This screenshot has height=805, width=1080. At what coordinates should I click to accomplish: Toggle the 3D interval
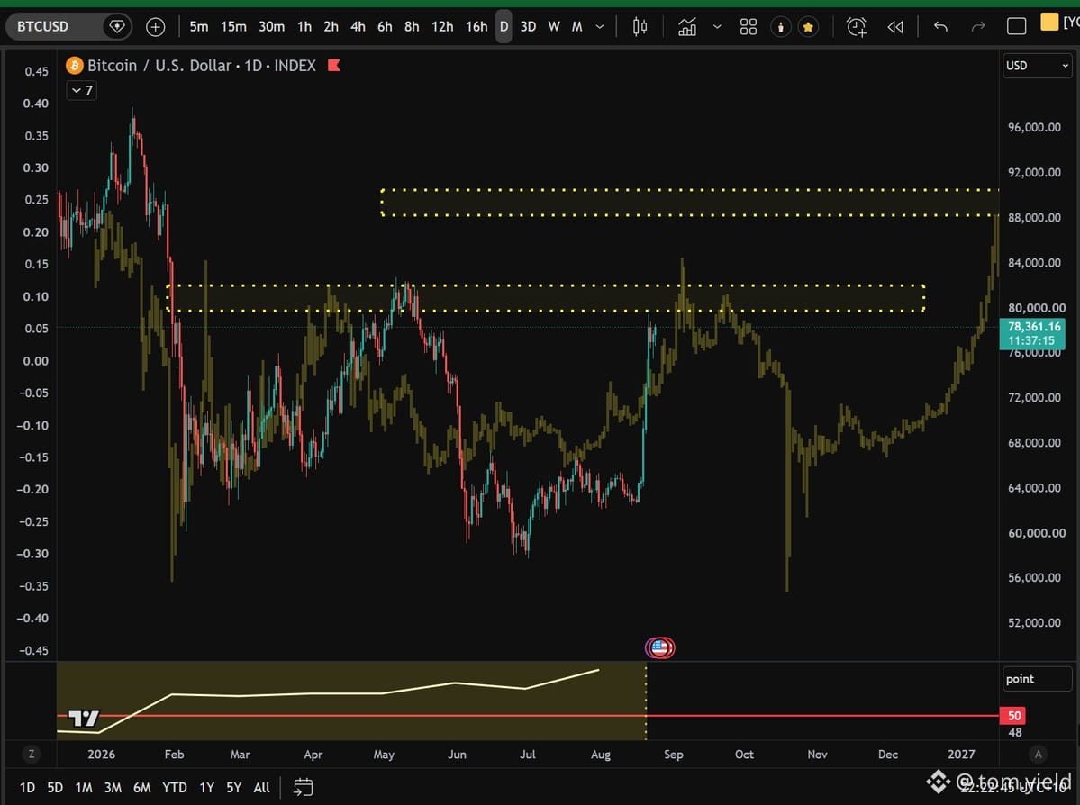(x=529, y=26)
